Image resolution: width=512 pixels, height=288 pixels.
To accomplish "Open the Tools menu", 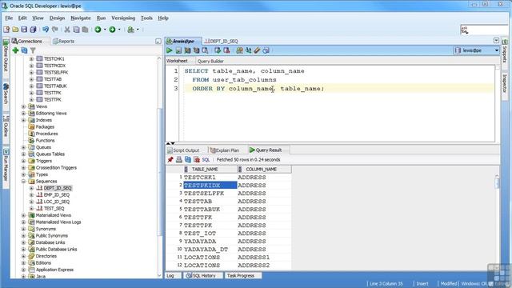I will (146, 18).
